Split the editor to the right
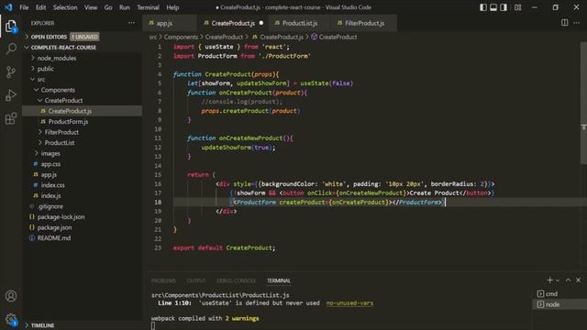587x330 pixels. click(x=565, y=23)
